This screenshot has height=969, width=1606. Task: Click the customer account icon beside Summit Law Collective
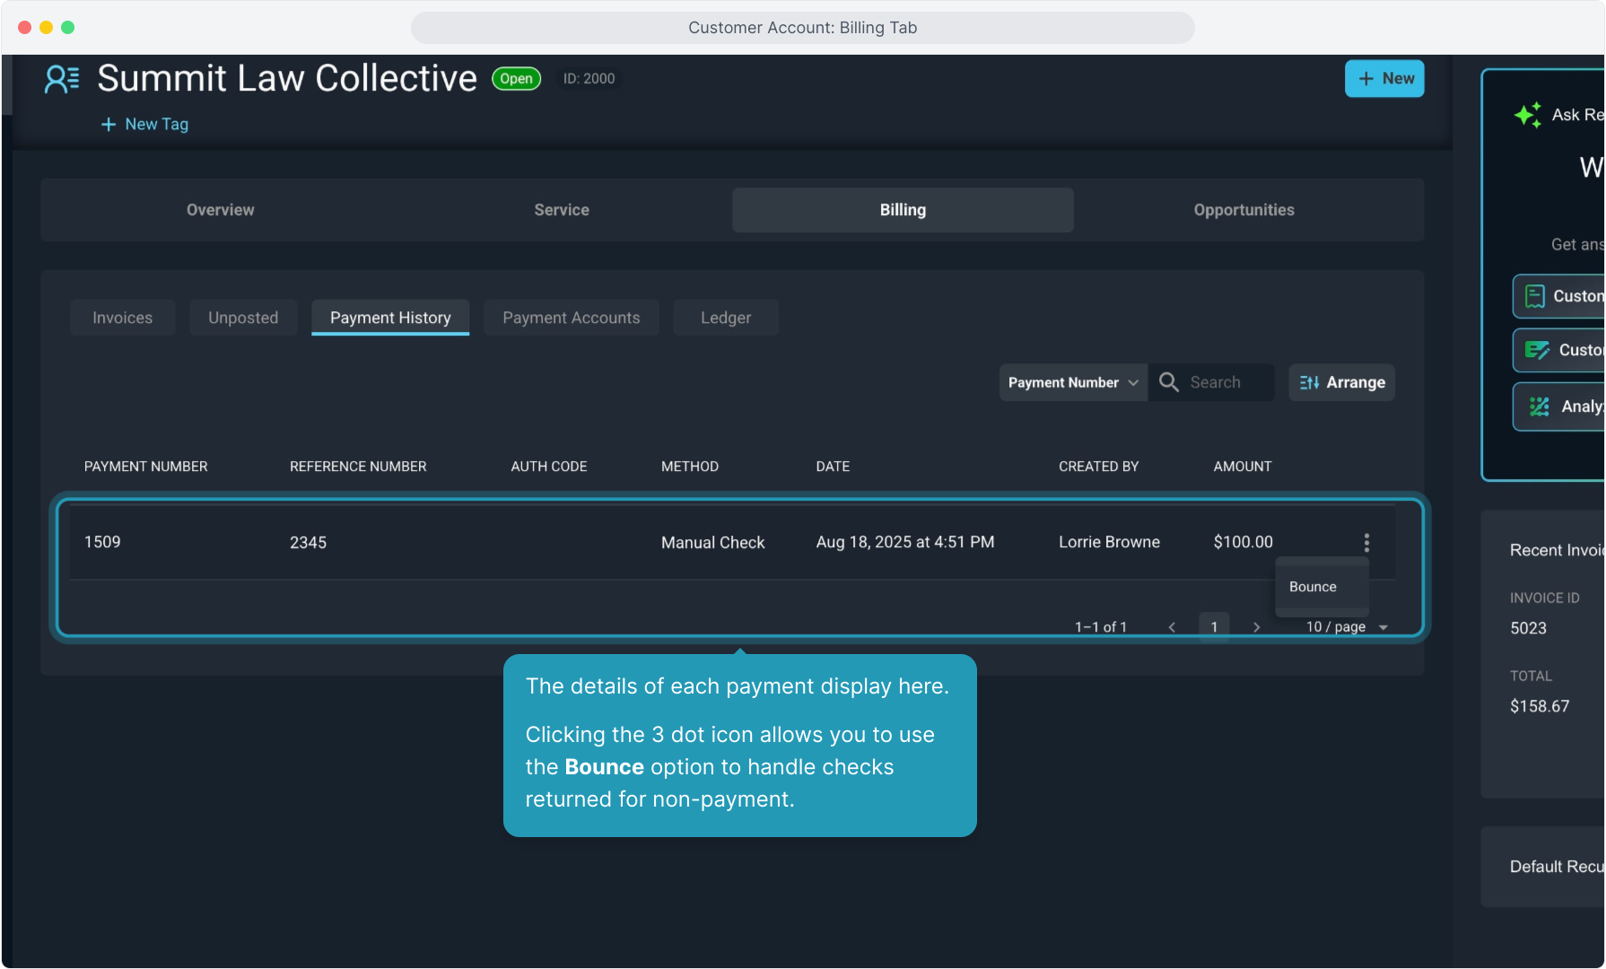[x=62, y=79]
